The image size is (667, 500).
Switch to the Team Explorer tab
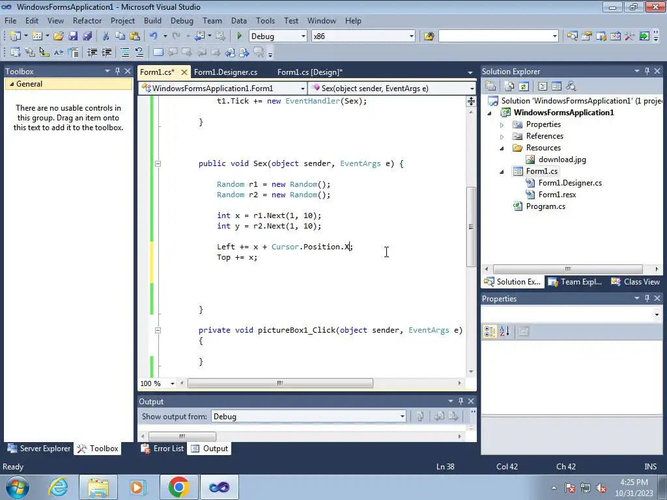tap(575, 282)
